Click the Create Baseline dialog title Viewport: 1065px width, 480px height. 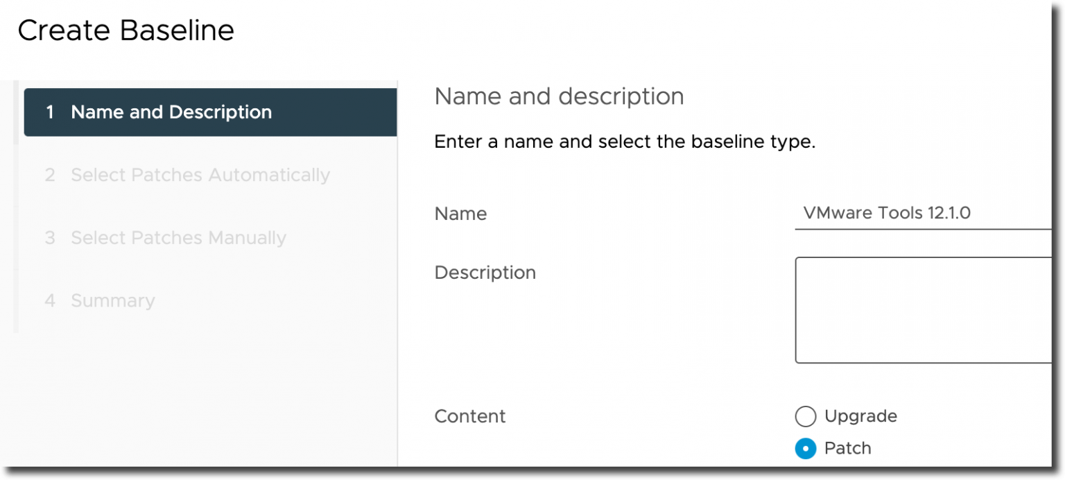[x=126, y=31]
